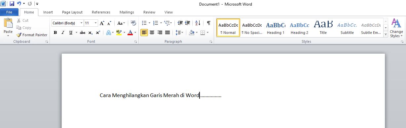Start a bulleted list

click(144, 23)
